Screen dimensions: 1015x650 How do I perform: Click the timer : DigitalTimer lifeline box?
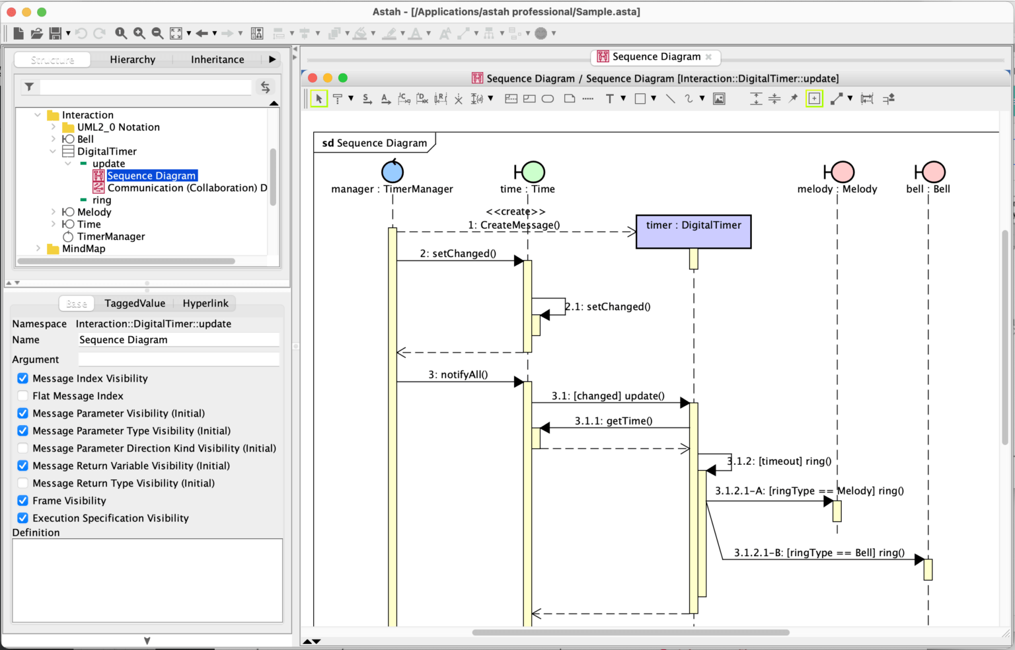(693, 231)
